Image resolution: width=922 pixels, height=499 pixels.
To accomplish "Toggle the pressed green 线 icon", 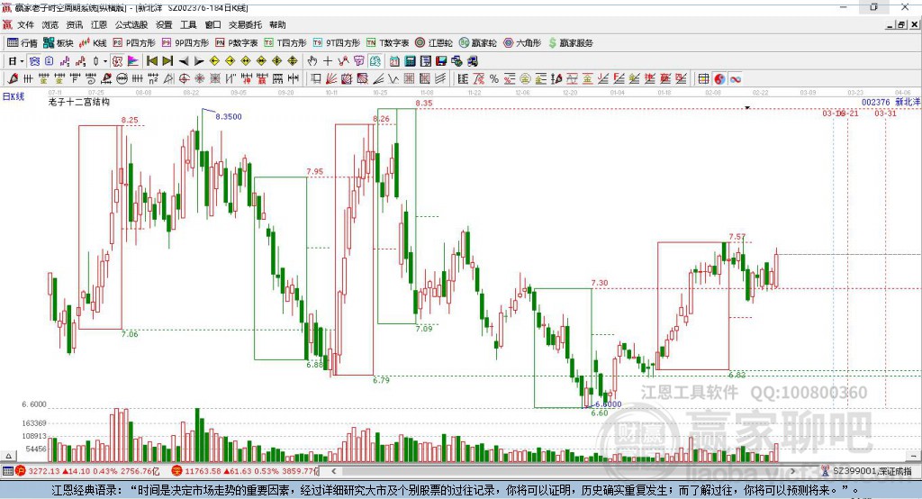I will coord(374,61).
